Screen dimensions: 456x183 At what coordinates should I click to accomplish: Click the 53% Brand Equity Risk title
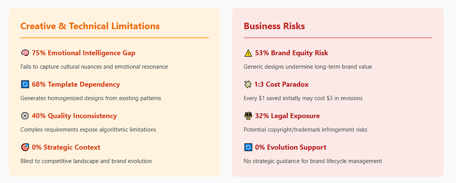click(292, 53)
